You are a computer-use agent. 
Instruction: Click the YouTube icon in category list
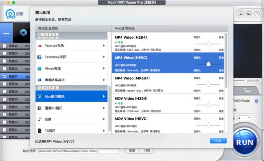click(x=39, y=46)
